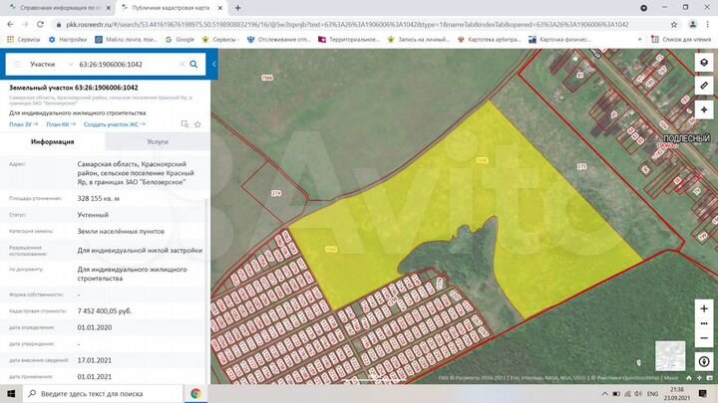Screen dimensions: 718x403
Task: Open the План КК link
Action: click(x=60, y=124)
